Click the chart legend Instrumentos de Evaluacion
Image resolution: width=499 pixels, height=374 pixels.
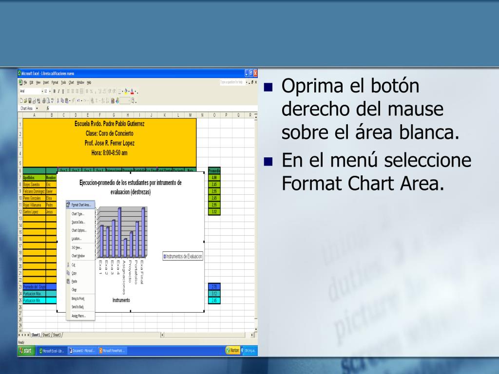[183, 256]
